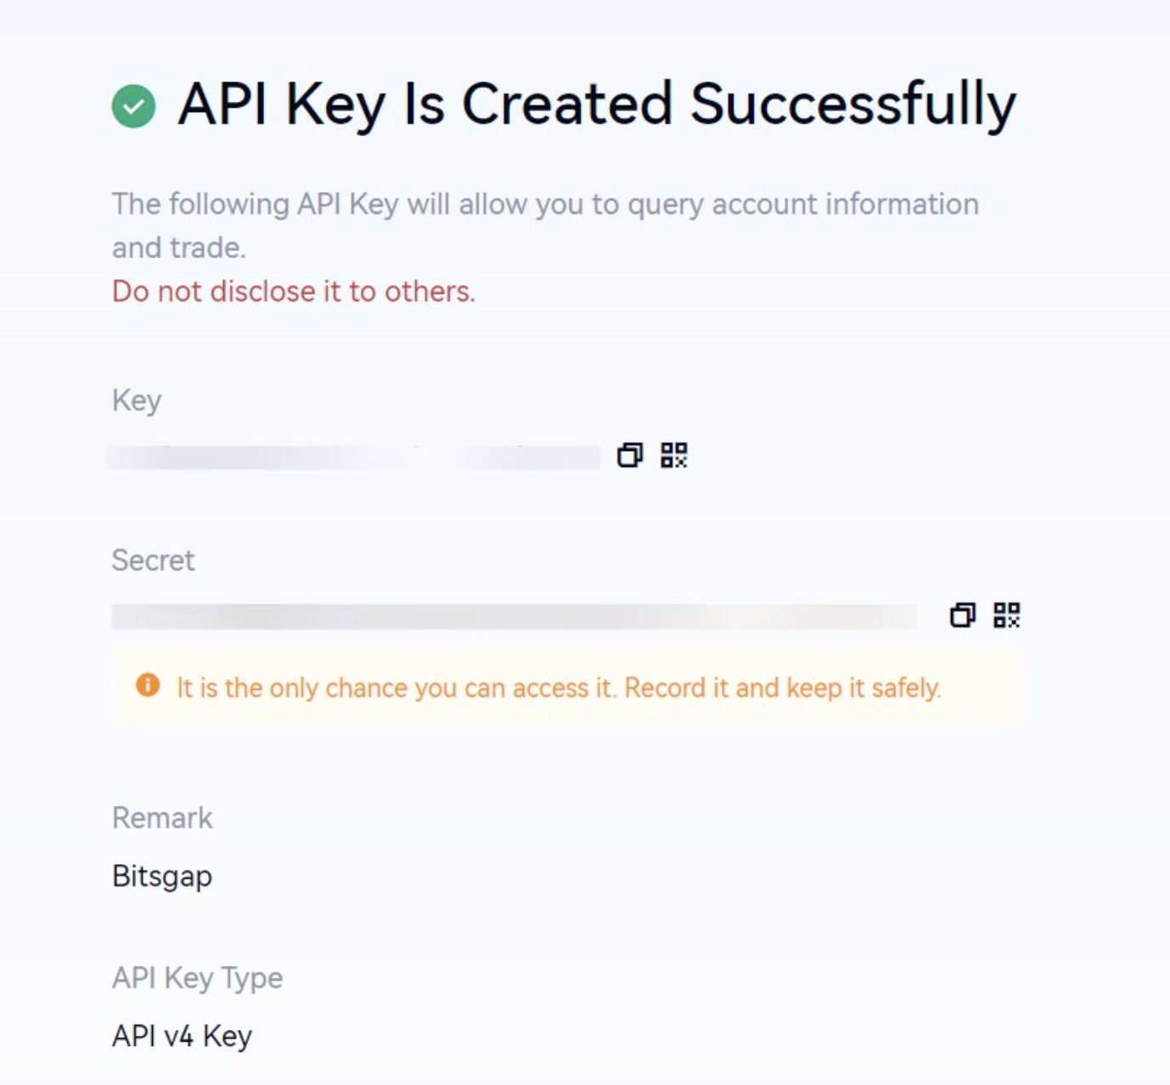Show QR code for the Key
Viewport: 1170px width, 1085px height.
tap(674, 455)
